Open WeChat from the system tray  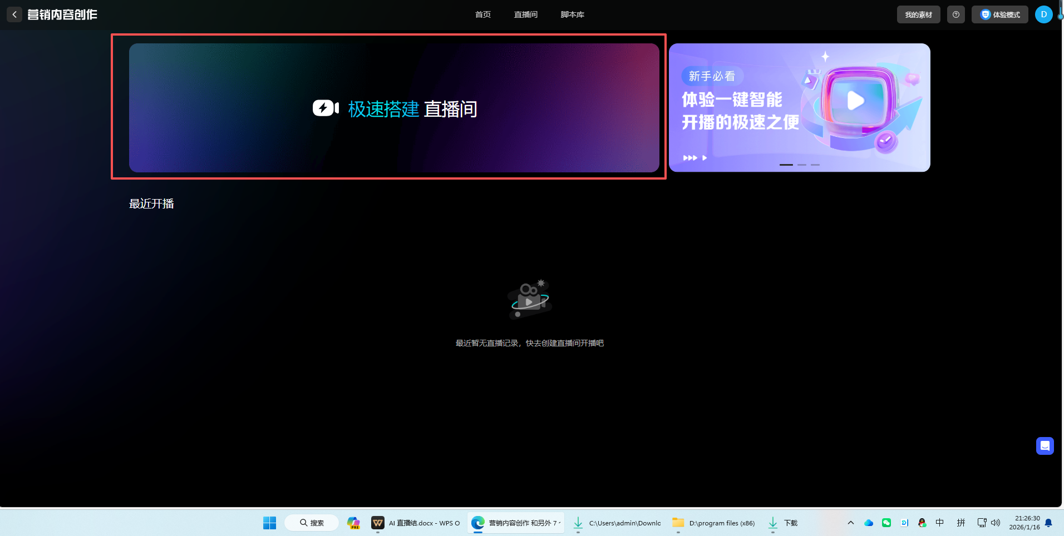point(886,523)
